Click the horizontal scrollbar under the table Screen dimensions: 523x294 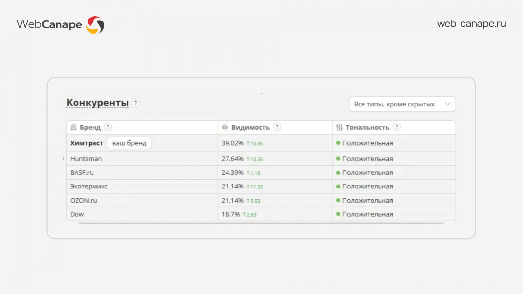tap(261, 223)
